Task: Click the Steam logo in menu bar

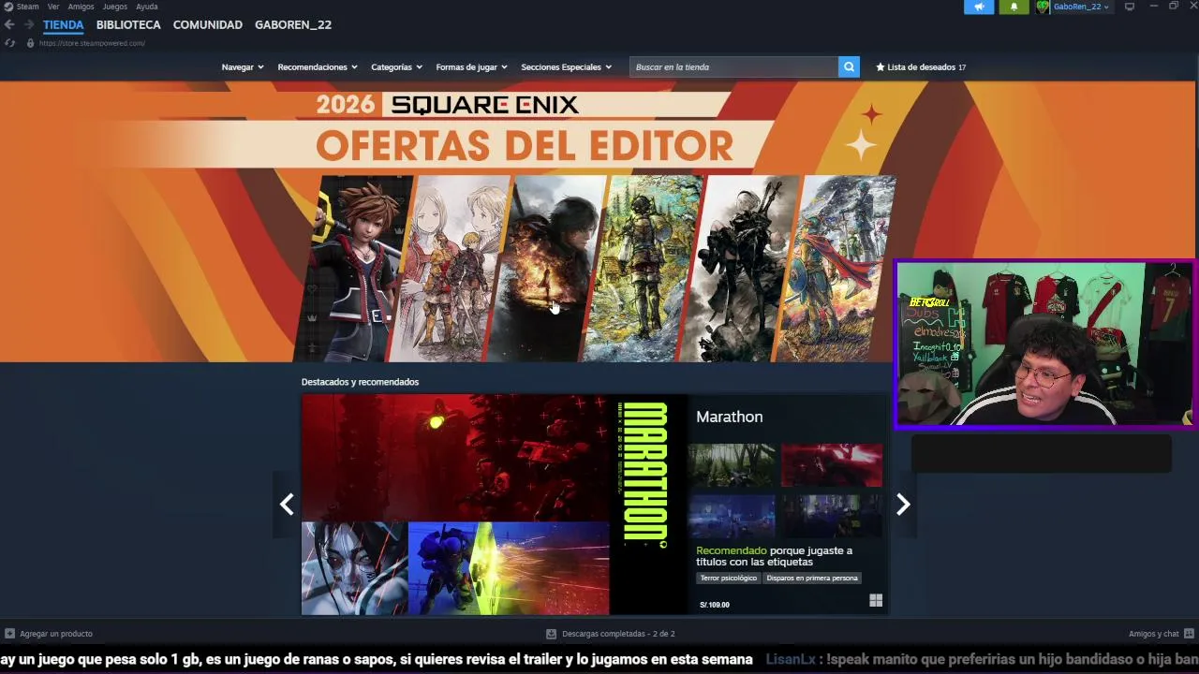Action: tap(8, 7)
